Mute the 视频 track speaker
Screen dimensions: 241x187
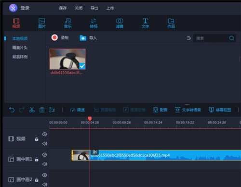point(45,144)
